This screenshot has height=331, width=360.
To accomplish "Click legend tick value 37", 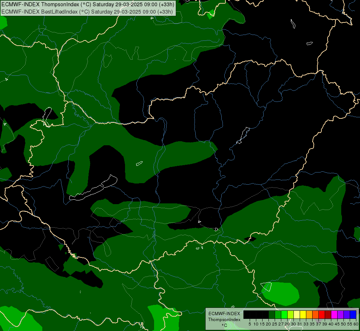I will [318, 324].
